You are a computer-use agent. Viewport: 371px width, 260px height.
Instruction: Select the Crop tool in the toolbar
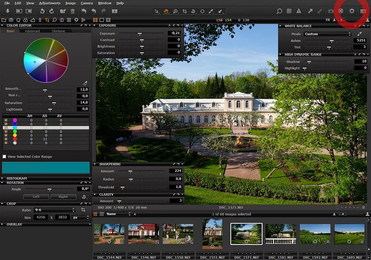(185, 12)
